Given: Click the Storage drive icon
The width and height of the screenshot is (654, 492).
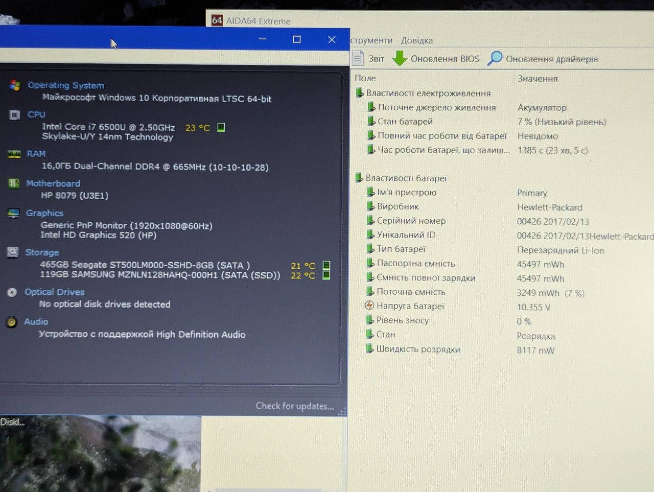Looking at the screenshot, I should click(x=13, y=252).
